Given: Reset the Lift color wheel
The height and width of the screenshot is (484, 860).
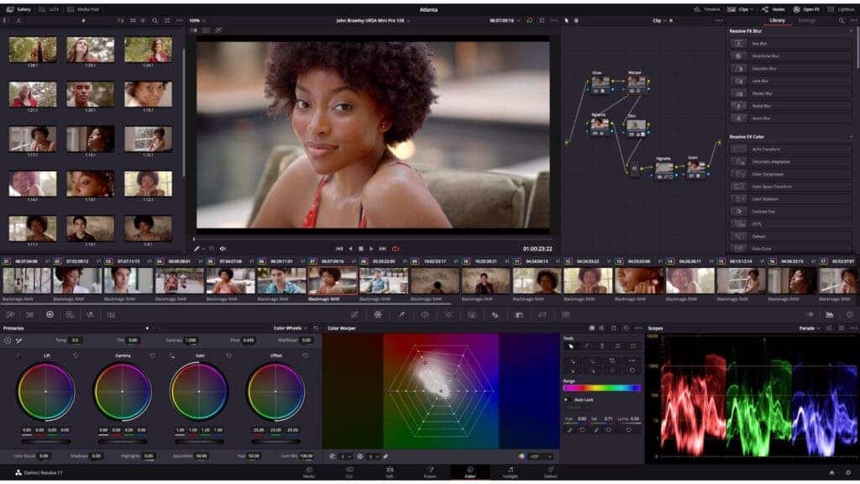Looking at the screenshot, I should [x=75, y=355].
